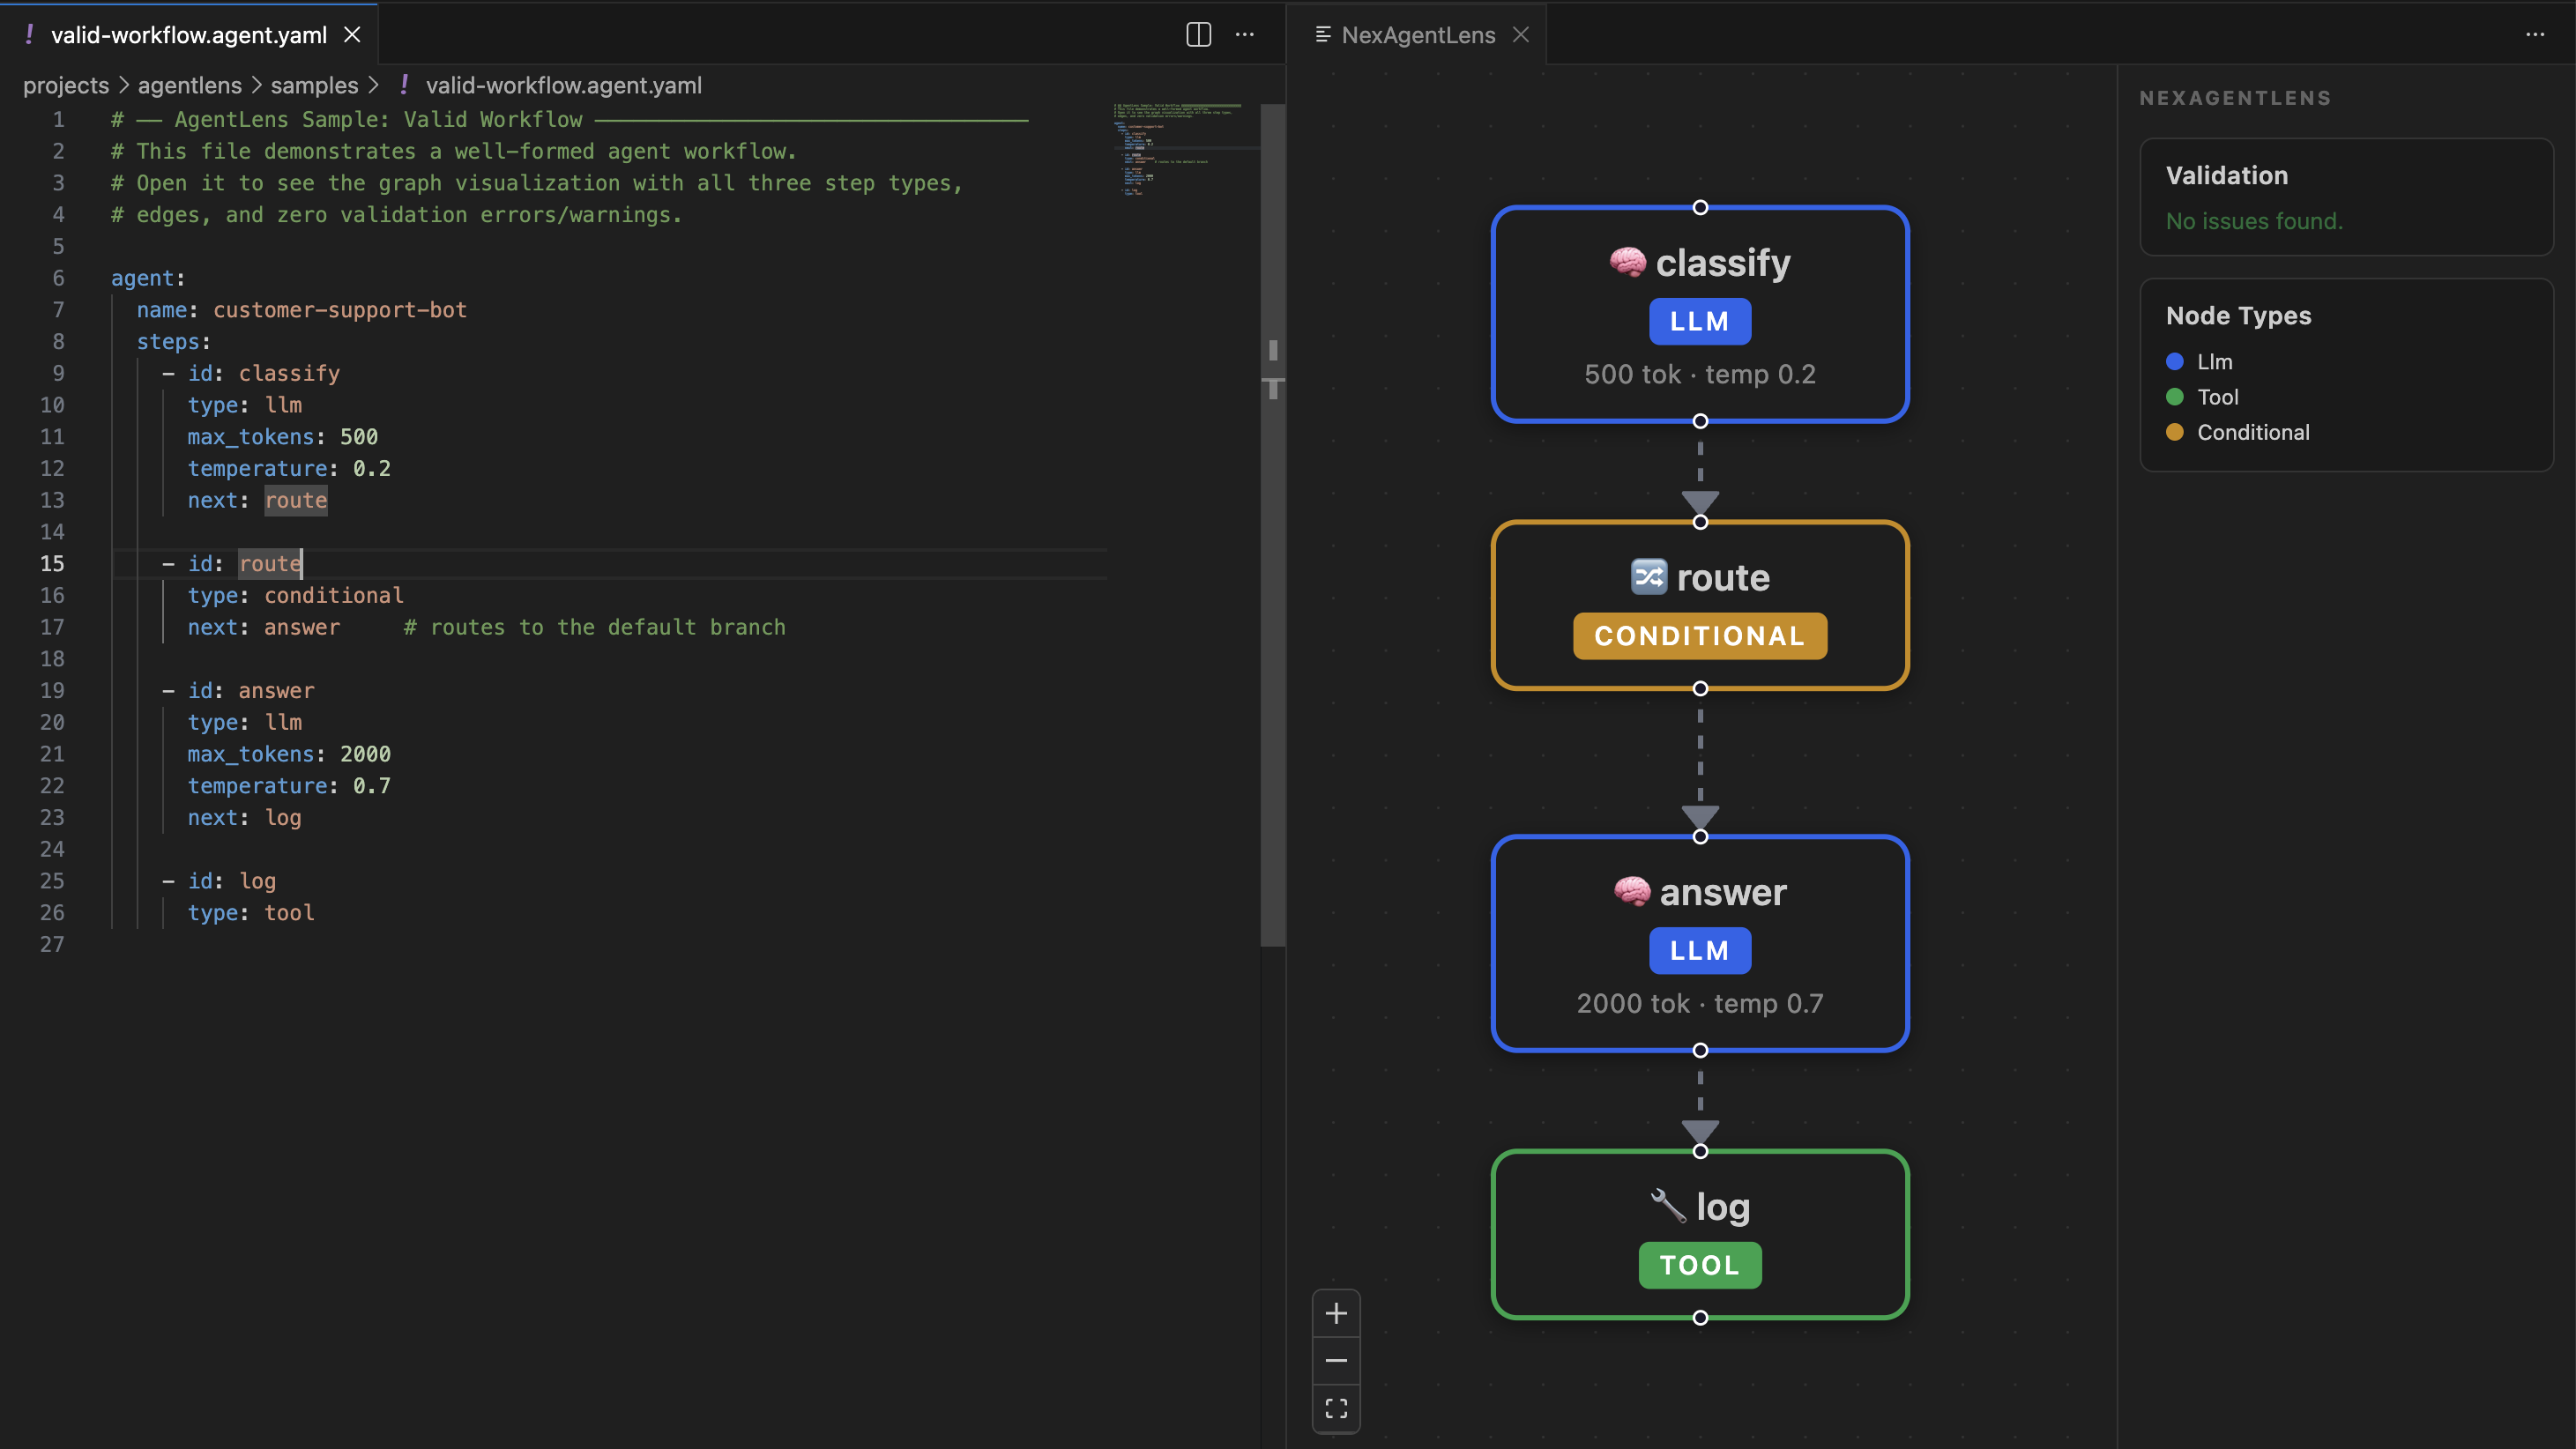The width and height of the screenshot is (2576, 1449).
Task: Switch to the NexAgentLens tab
Action: (x=1418, y=34)
